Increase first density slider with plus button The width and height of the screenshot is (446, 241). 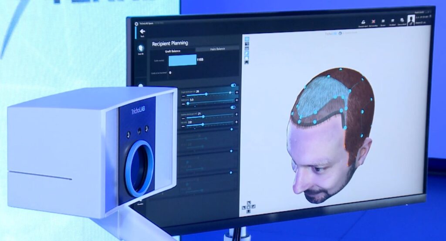[x=237, y=93]
